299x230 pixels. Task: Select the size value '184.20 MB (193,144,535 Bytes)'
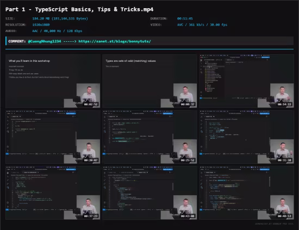(x=60, y=18)
